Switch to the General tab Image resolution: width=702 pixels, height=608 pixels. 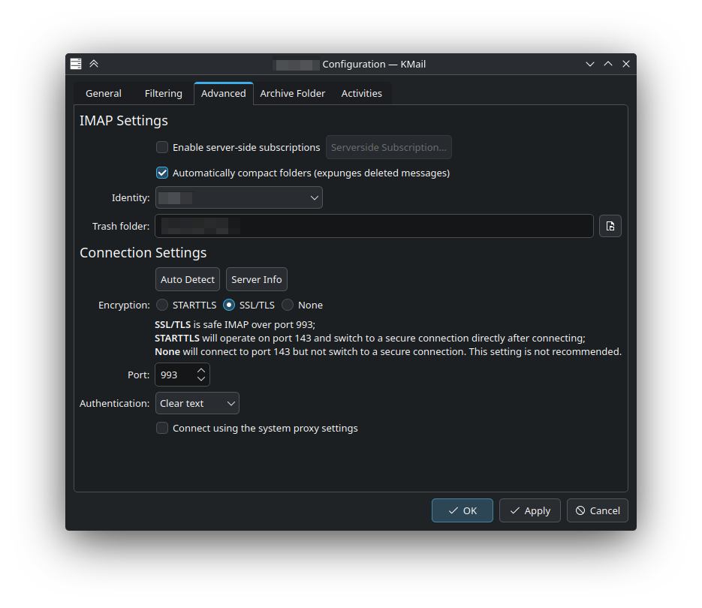click(x=104, y=93)
